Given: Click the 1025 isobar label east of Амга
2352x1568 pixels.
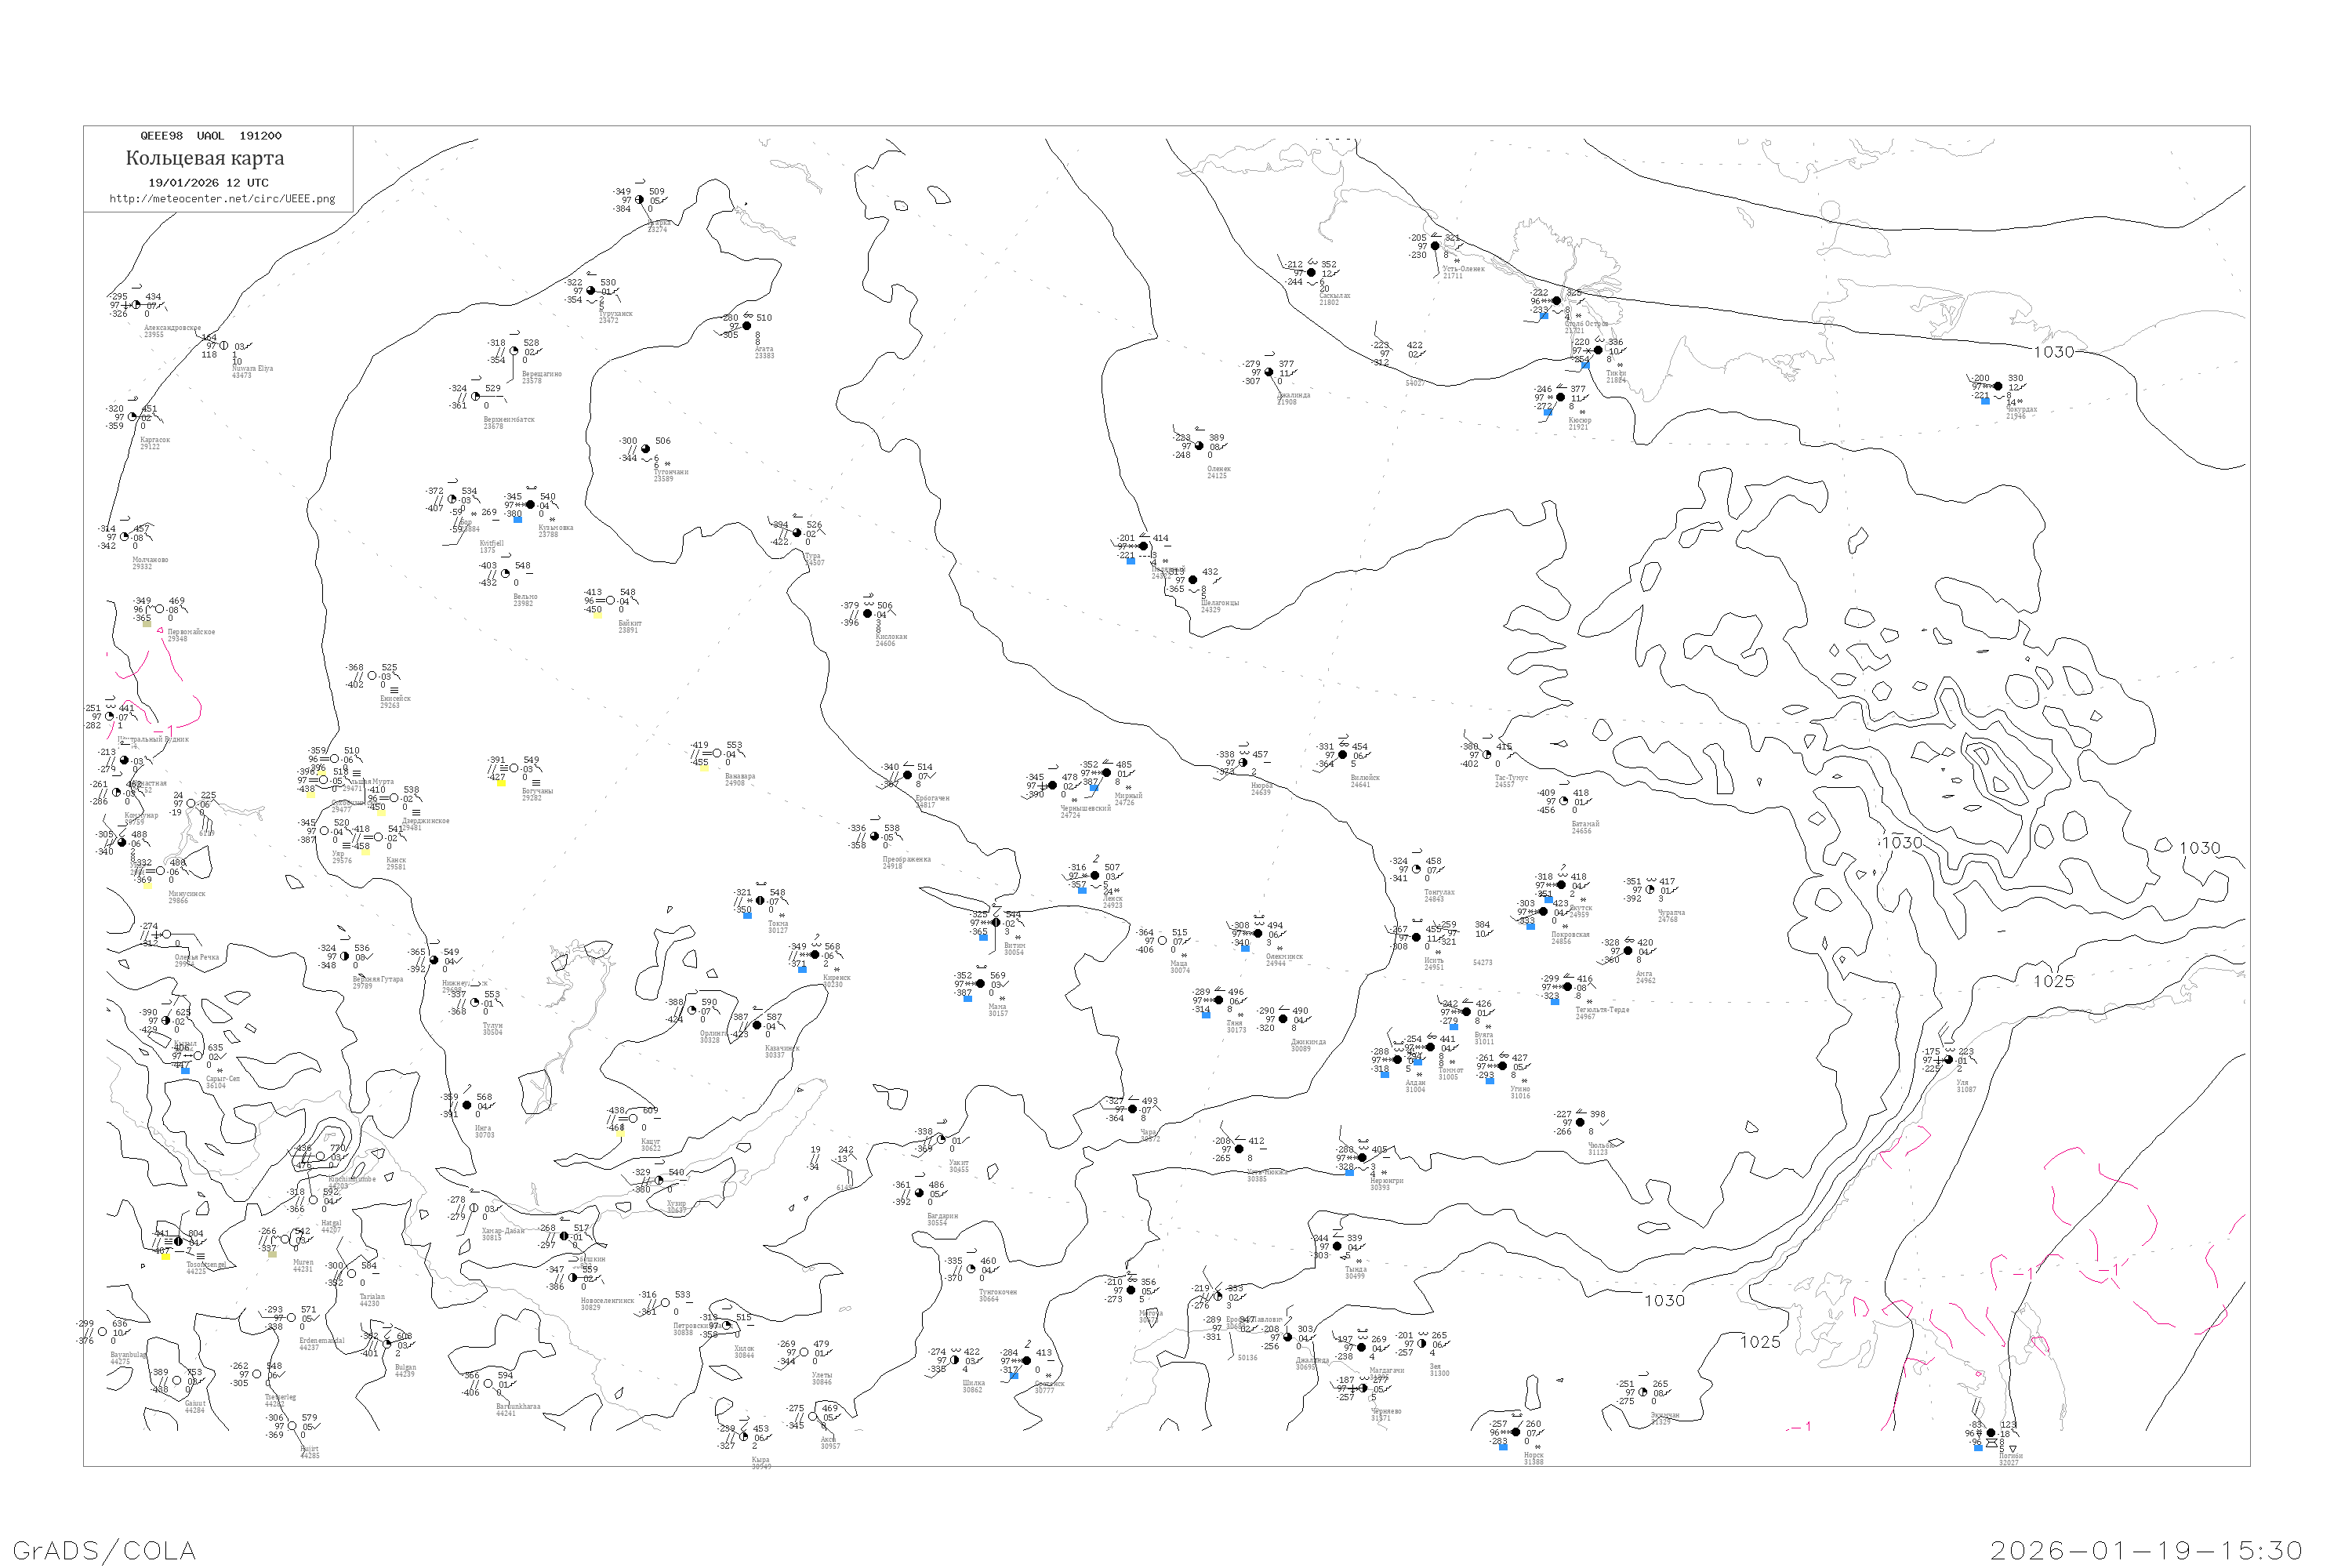Looking at the screenshot, I should [x=2054, y=981].
